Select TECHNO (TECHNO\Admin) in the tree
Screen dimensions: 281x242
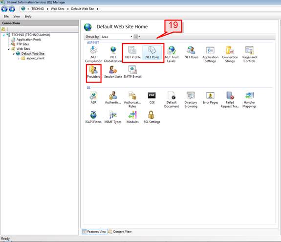tap(31, 35)
